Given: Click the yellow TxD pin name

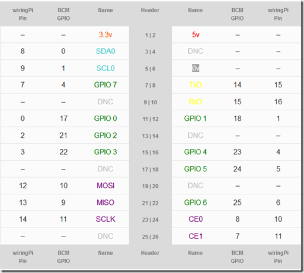Looking at the screenshot, I should [x=196, y=85].
